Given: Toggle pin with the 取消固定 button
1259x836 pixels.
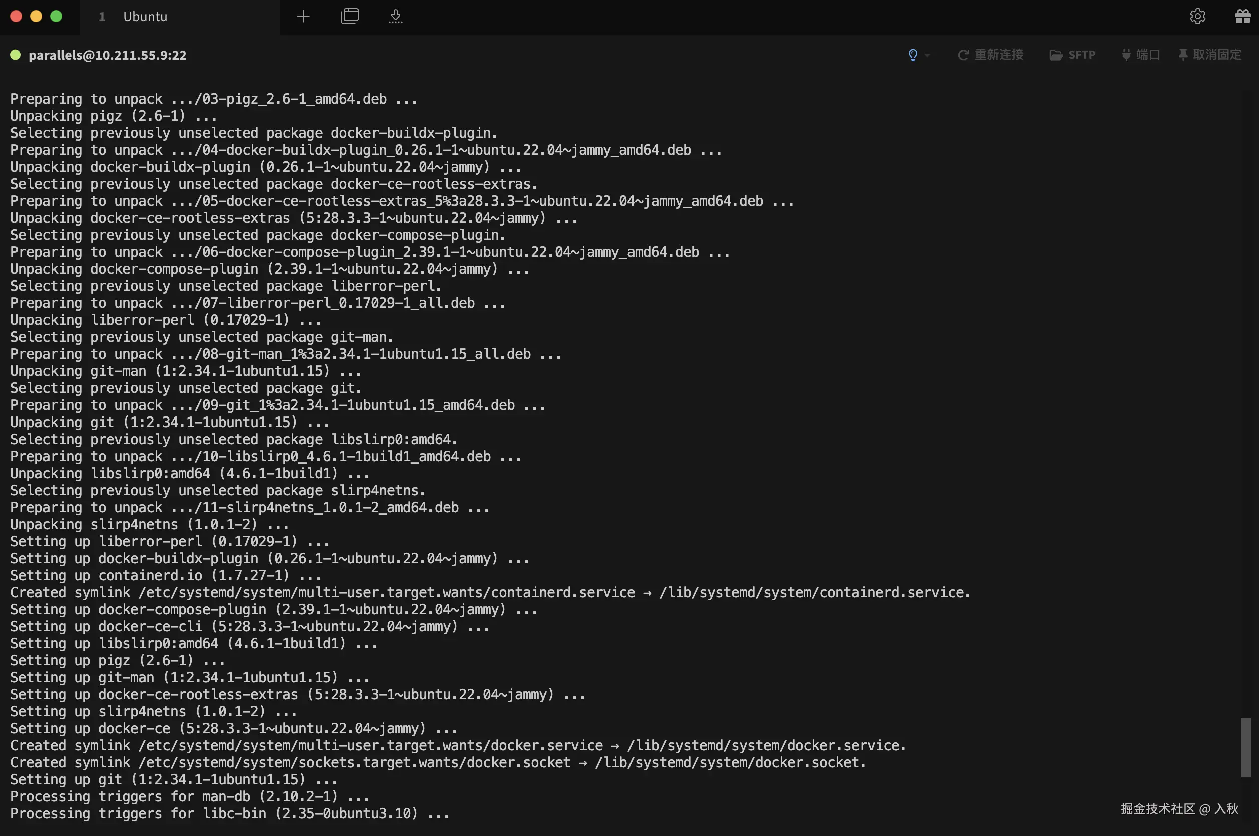Looking at the screenshot, I should click(1210, 55).
